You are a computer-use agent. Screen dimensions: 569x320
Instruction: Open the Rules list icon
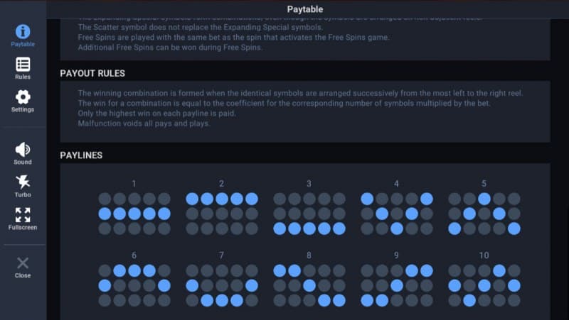point(23,65)
